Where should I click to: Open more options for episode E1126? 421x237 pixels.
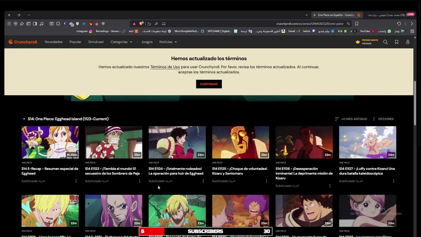tap(330, 186)
